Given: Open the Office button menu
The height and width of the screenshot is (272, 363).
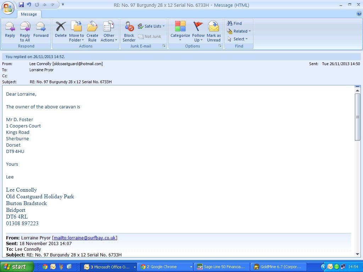Looking at the screenshot, I should (x=8, y=8).
